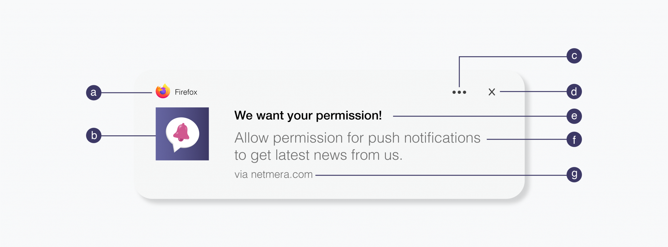Open the 'via netmera.com' source link

273,174
